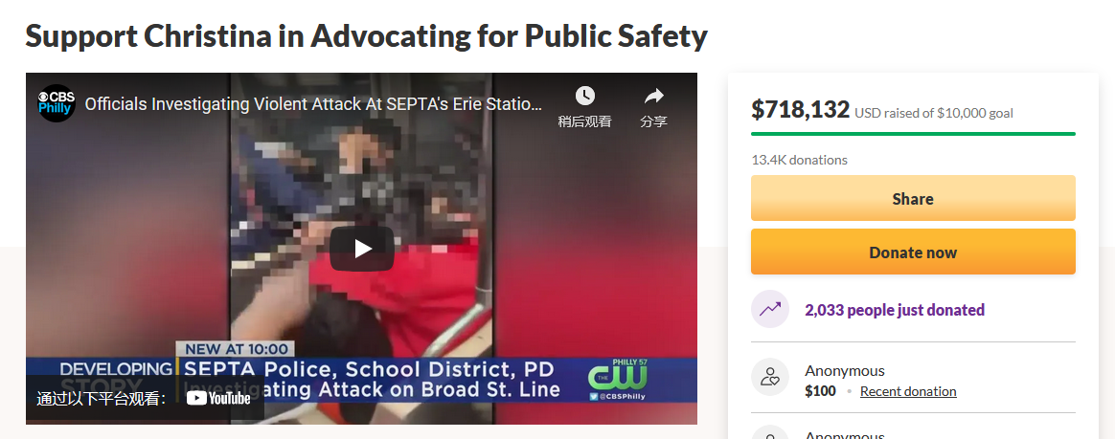Play the SEPTA attack news video
This screenshot has height=439, width=1115.
point(361,249)
